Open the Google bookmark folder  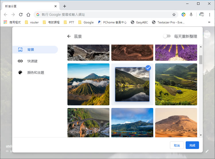86,22
